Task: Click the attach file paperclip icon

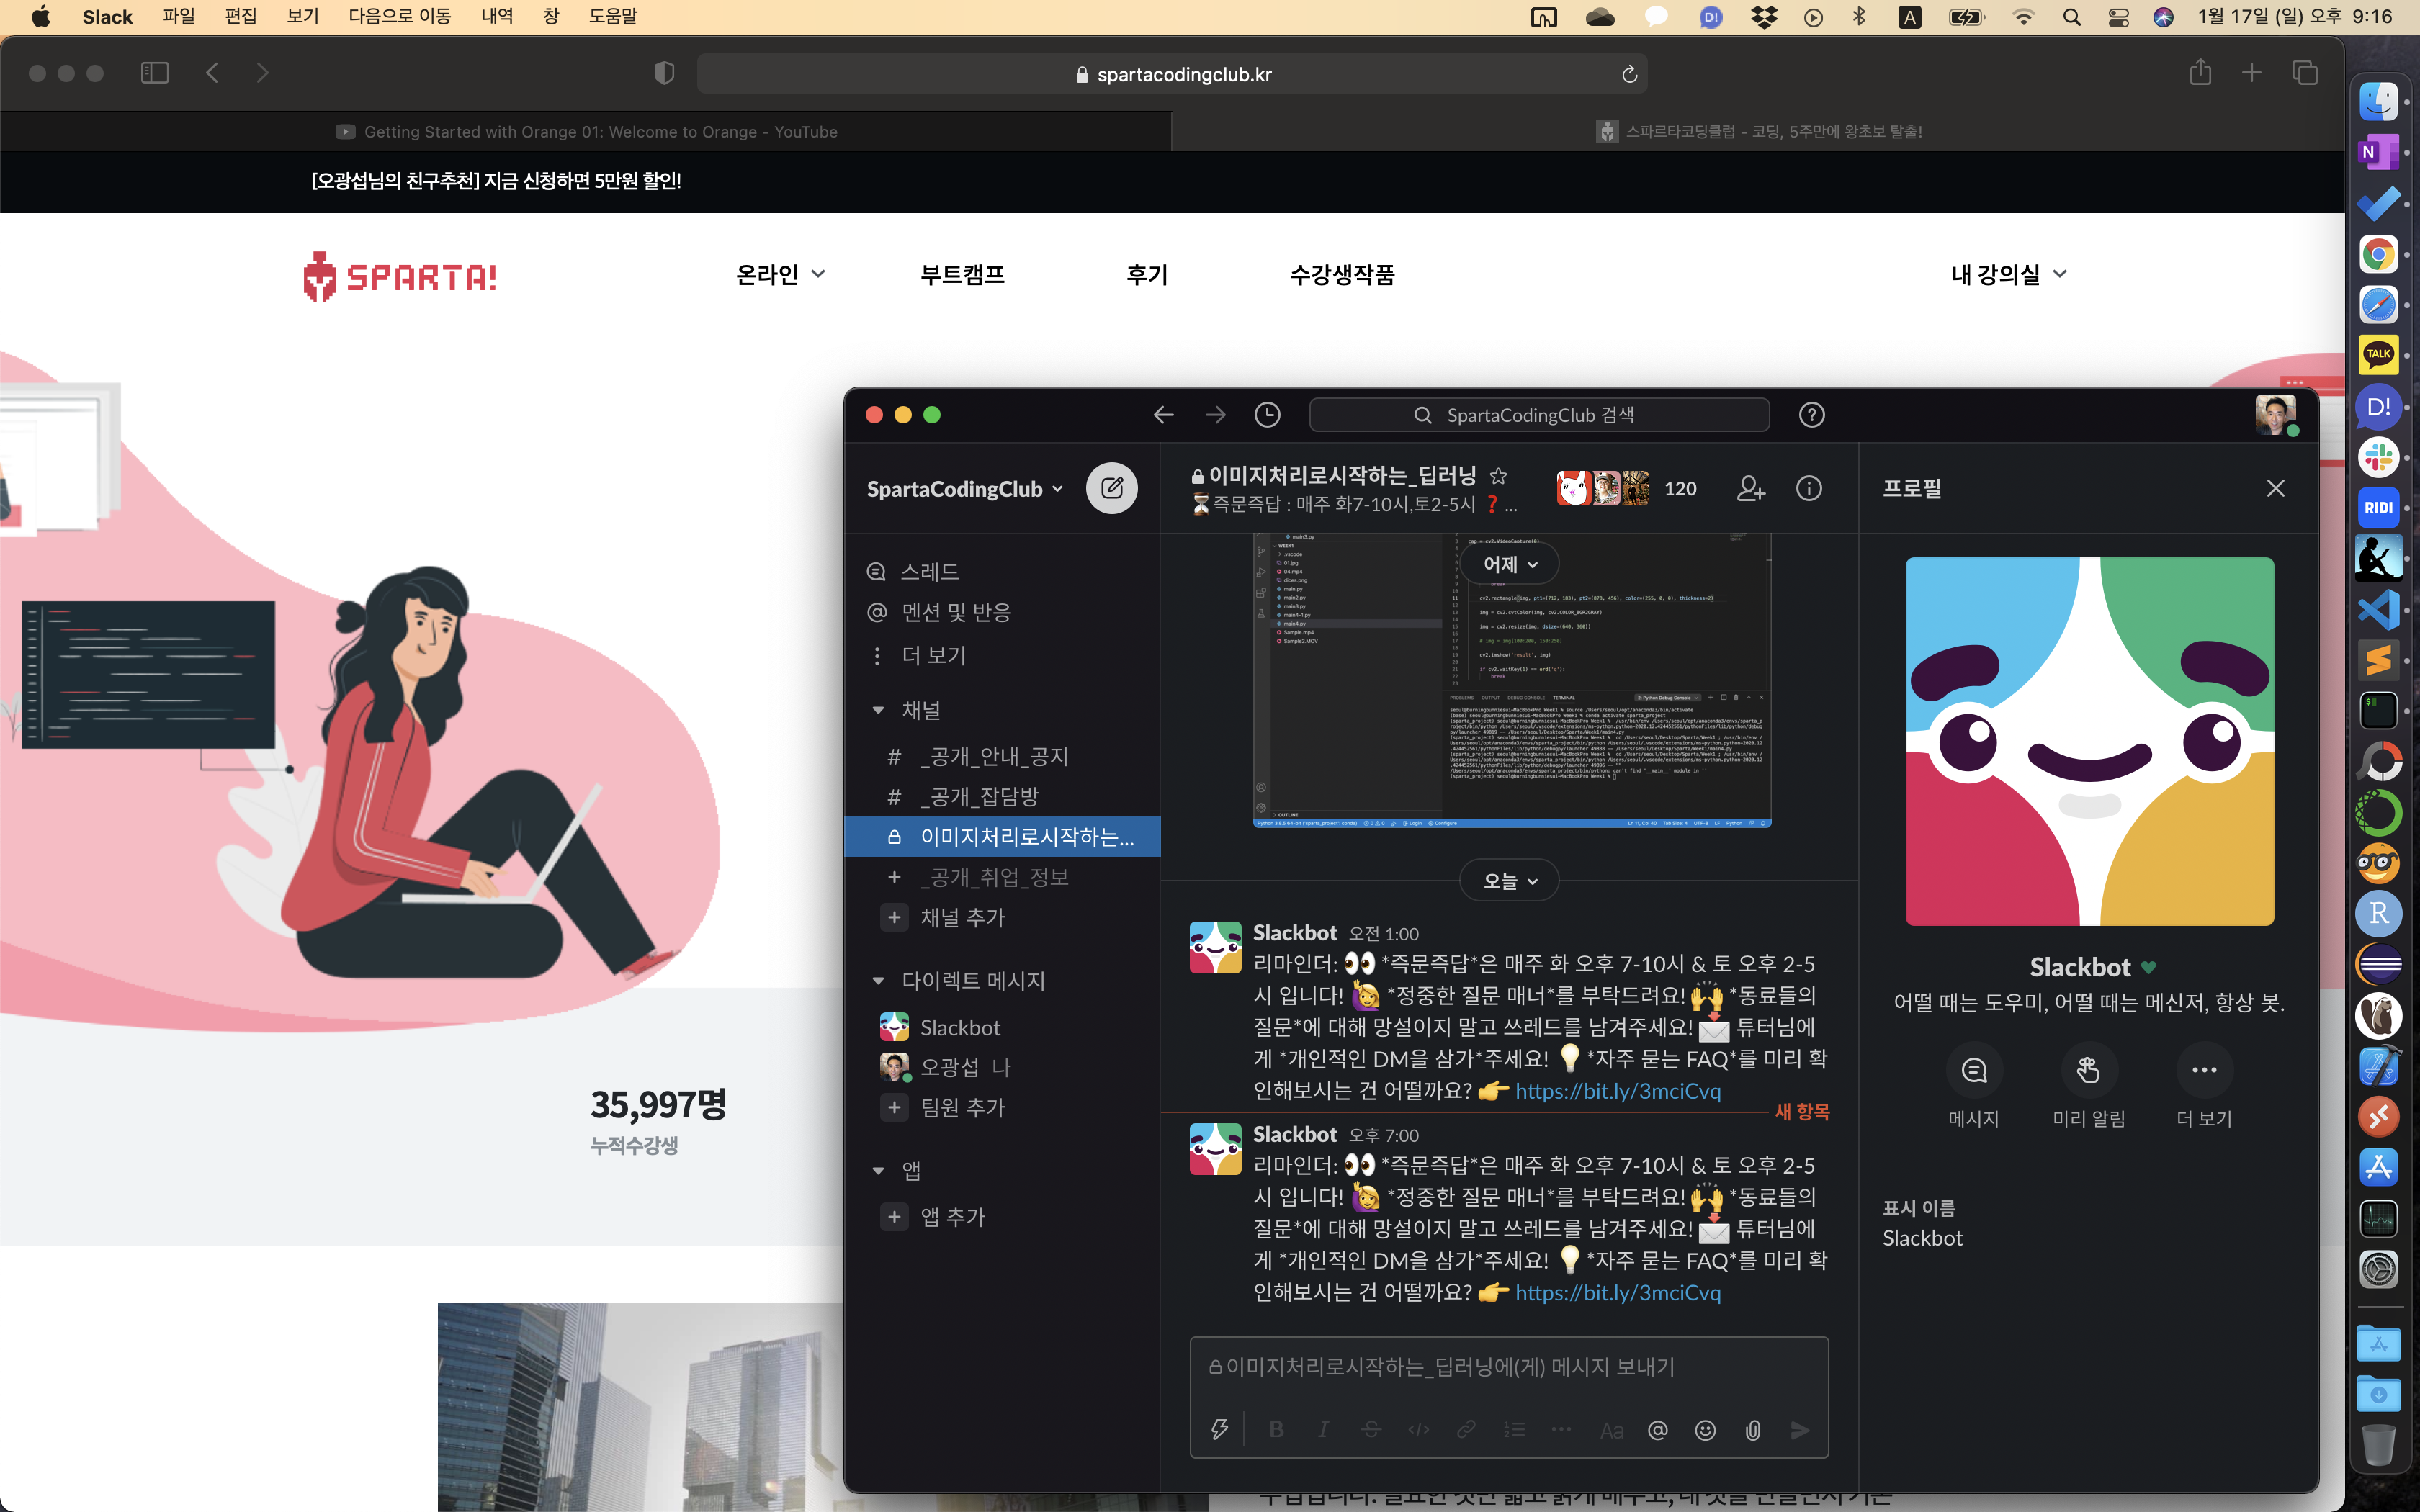Action: 1752,1430
